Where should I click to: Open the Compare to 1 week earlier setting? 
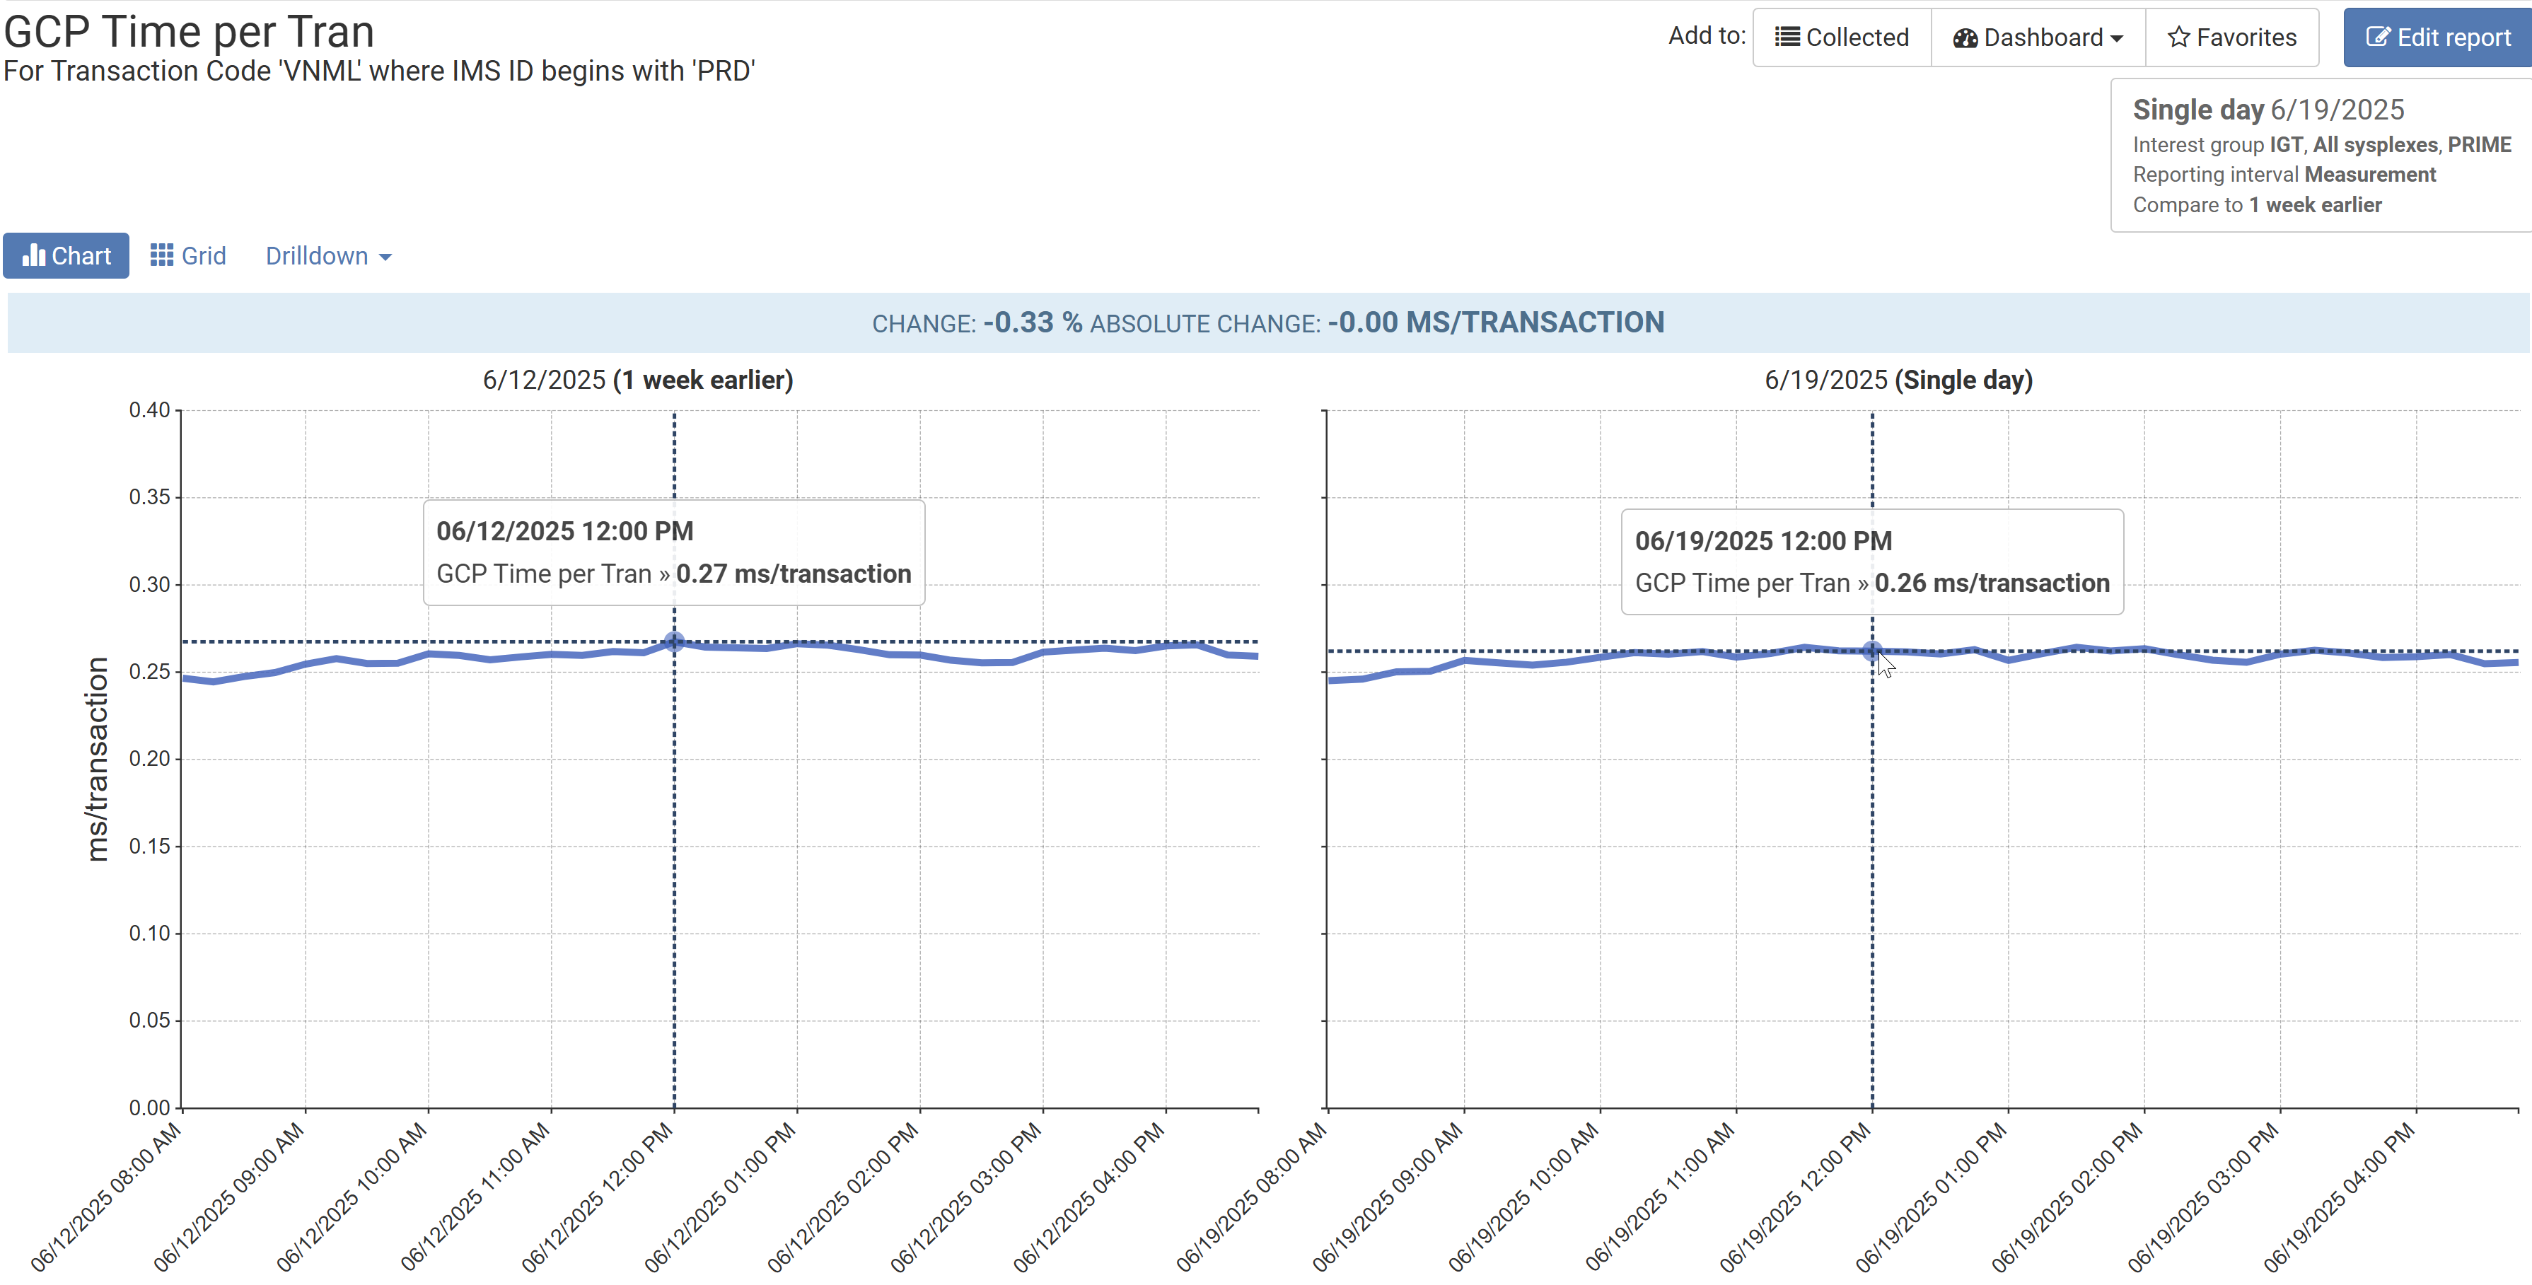tap(2257, 204)
